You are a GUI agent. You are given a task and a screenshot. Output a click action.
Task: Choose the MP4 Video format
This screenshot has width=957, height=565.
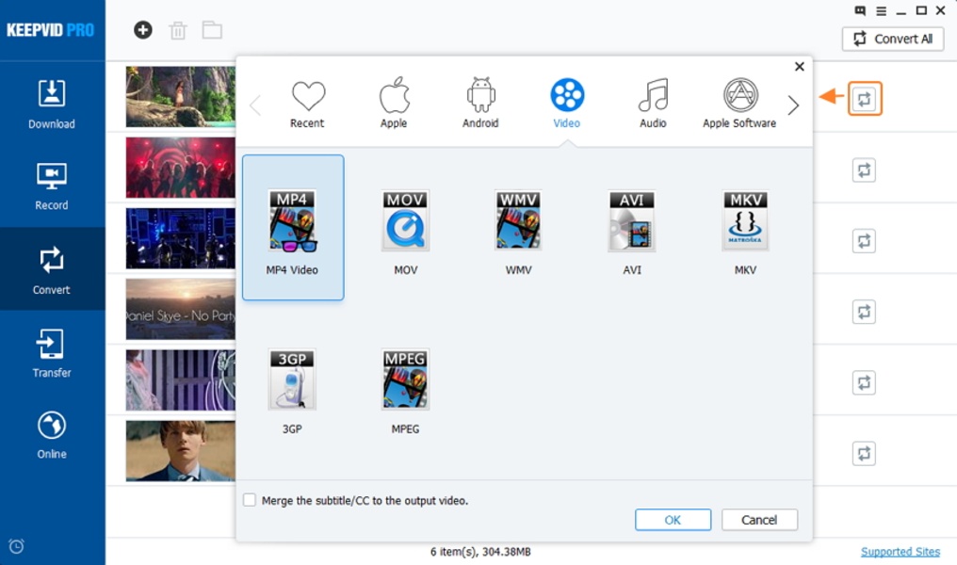click(293, 227)
